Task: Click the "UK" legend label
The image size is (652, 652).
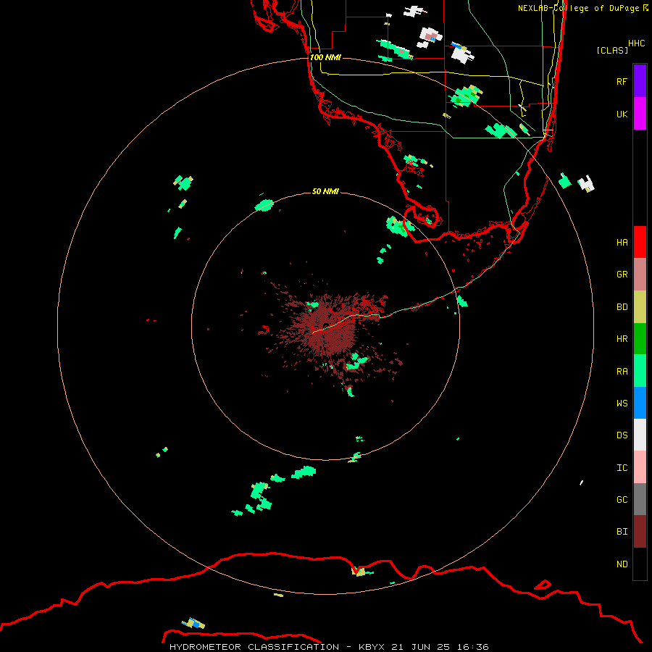Action: (622, 114)
